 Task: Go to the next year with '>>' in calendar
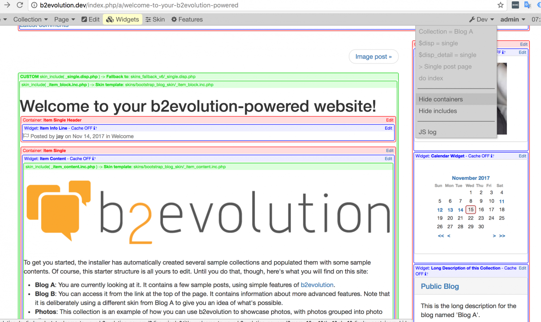click(502, 236)
